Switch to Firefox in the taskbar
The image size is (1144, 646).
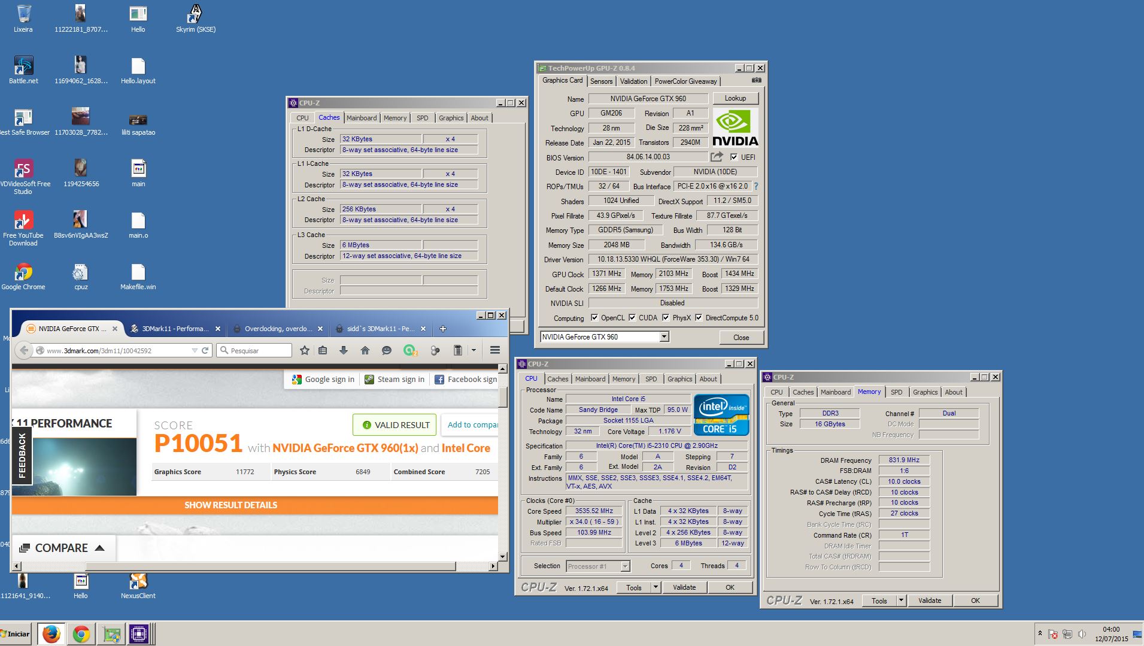pyautogui.click(x=51, y=633)
